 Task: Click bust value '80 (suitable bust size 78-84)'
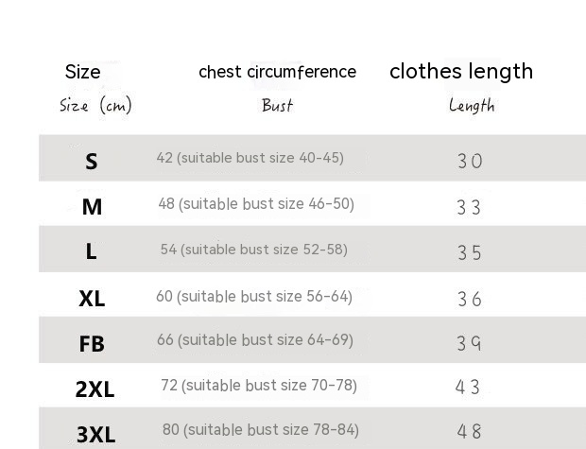tap(261, 430)
